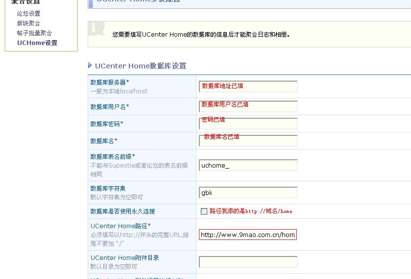Screen dimensions: 411x279
Task: Select the UCHome设置 sidebar link
Action: (37, 43)
